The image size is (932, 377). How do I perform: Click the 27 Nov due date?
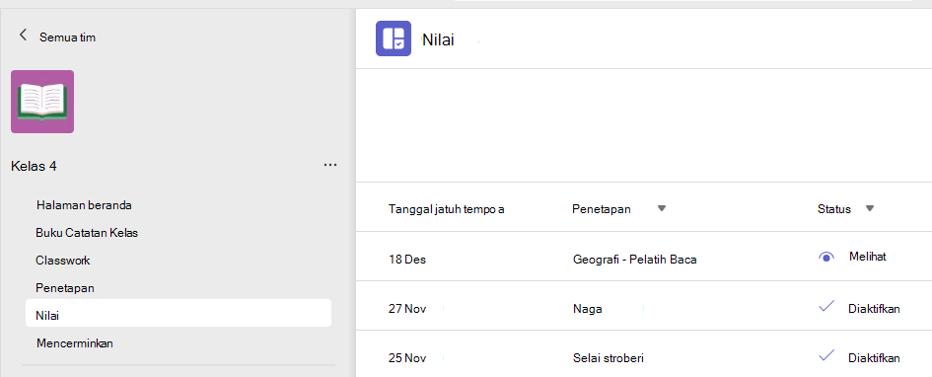tap(407, 309)
